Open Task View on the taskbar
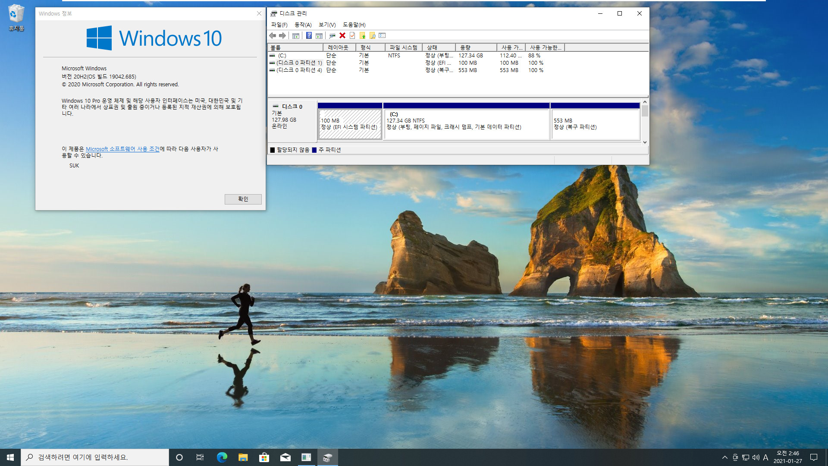 [200, 457]
